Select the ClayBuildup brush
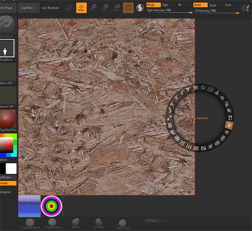Image resolution: width=252 pixels, height=231 pixels. pyautogui.click(x=52, y=222)
